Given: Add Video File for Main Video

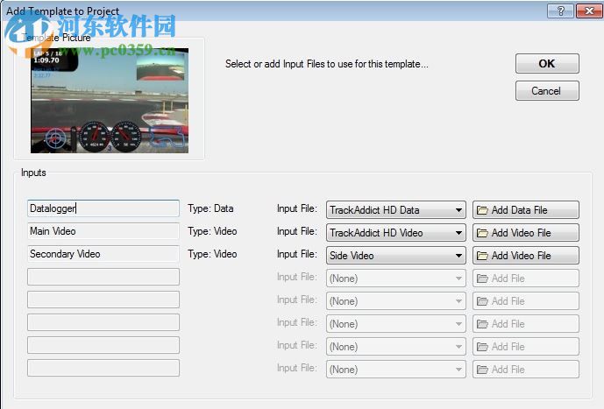Looking at the screenshot, I should [526, 233].
